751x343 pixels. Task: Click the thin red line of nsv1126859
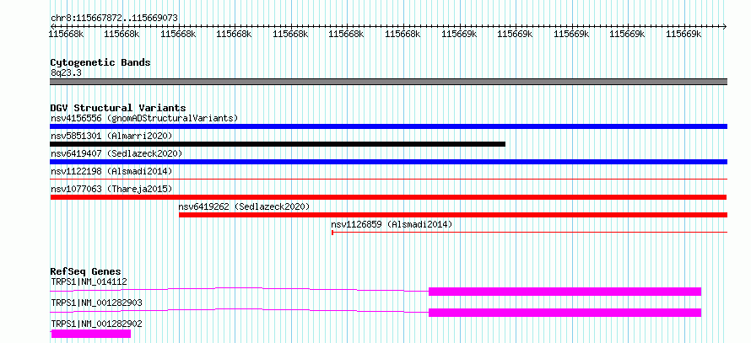[x=529, y=233]
